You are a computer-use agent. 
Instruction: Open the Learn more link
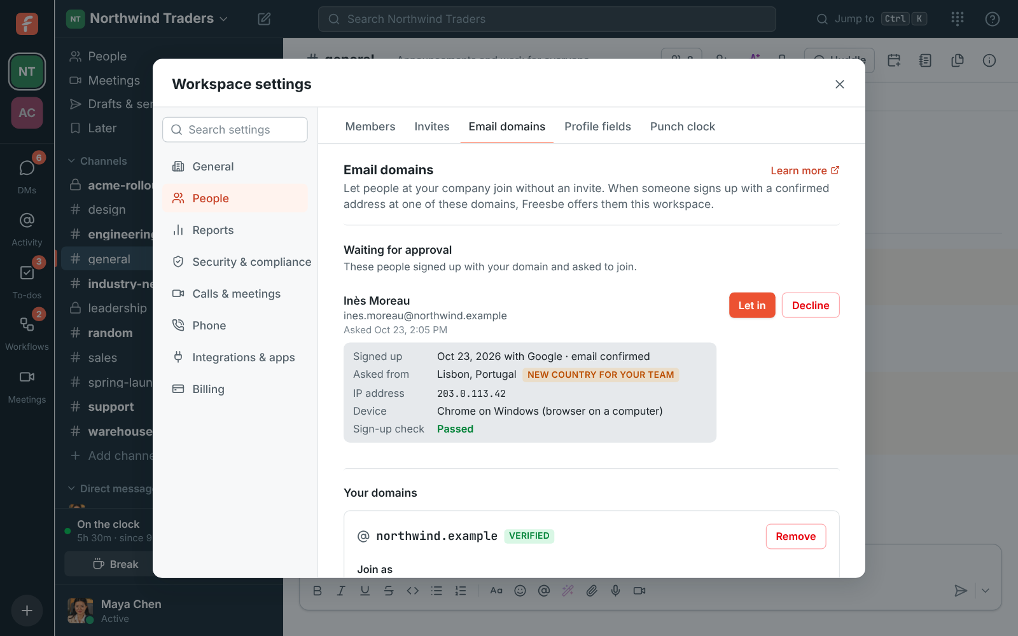[x=805, y=170]
